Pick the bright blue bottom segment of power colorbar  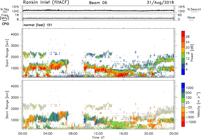tap(183, 72)
